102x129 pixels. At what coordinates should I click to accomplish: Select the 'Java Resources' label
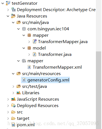(32, 16)
